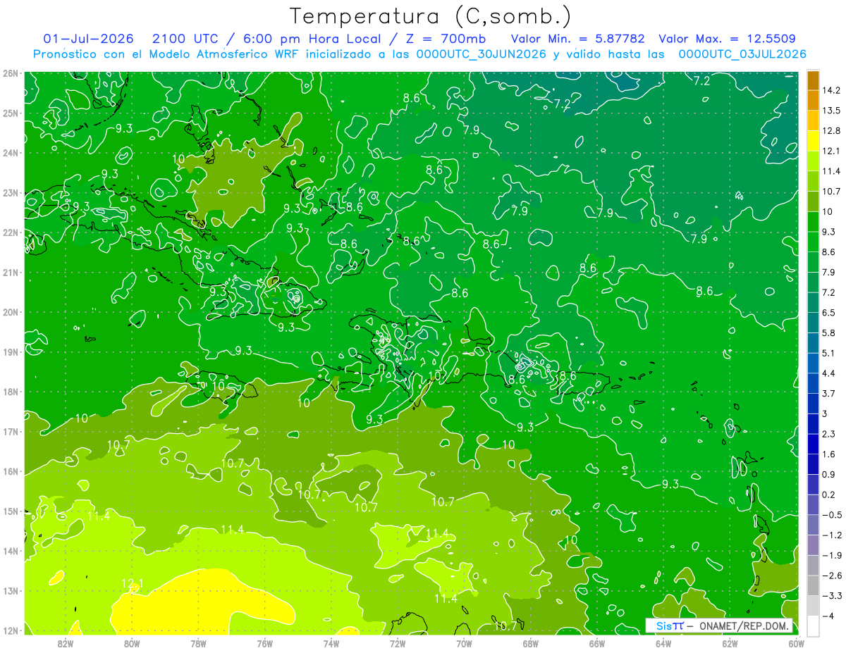Screen dimensions: 846x653
Task: Click the "62W" longitude axis label
Action: coord(730,643)
